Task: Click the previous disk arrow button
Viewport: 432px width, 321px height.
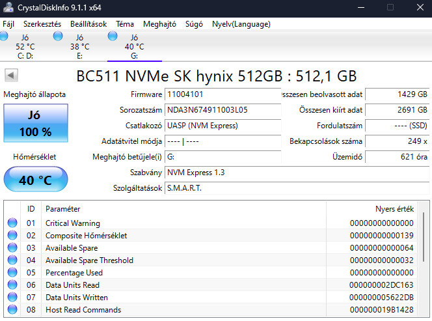Action: click(10, 75)
